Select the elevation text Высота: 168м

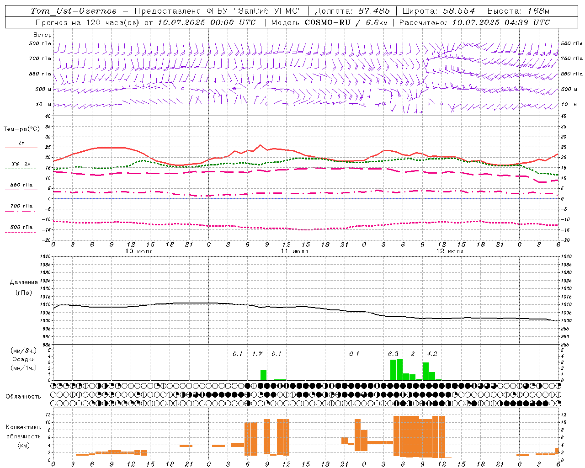518,11
